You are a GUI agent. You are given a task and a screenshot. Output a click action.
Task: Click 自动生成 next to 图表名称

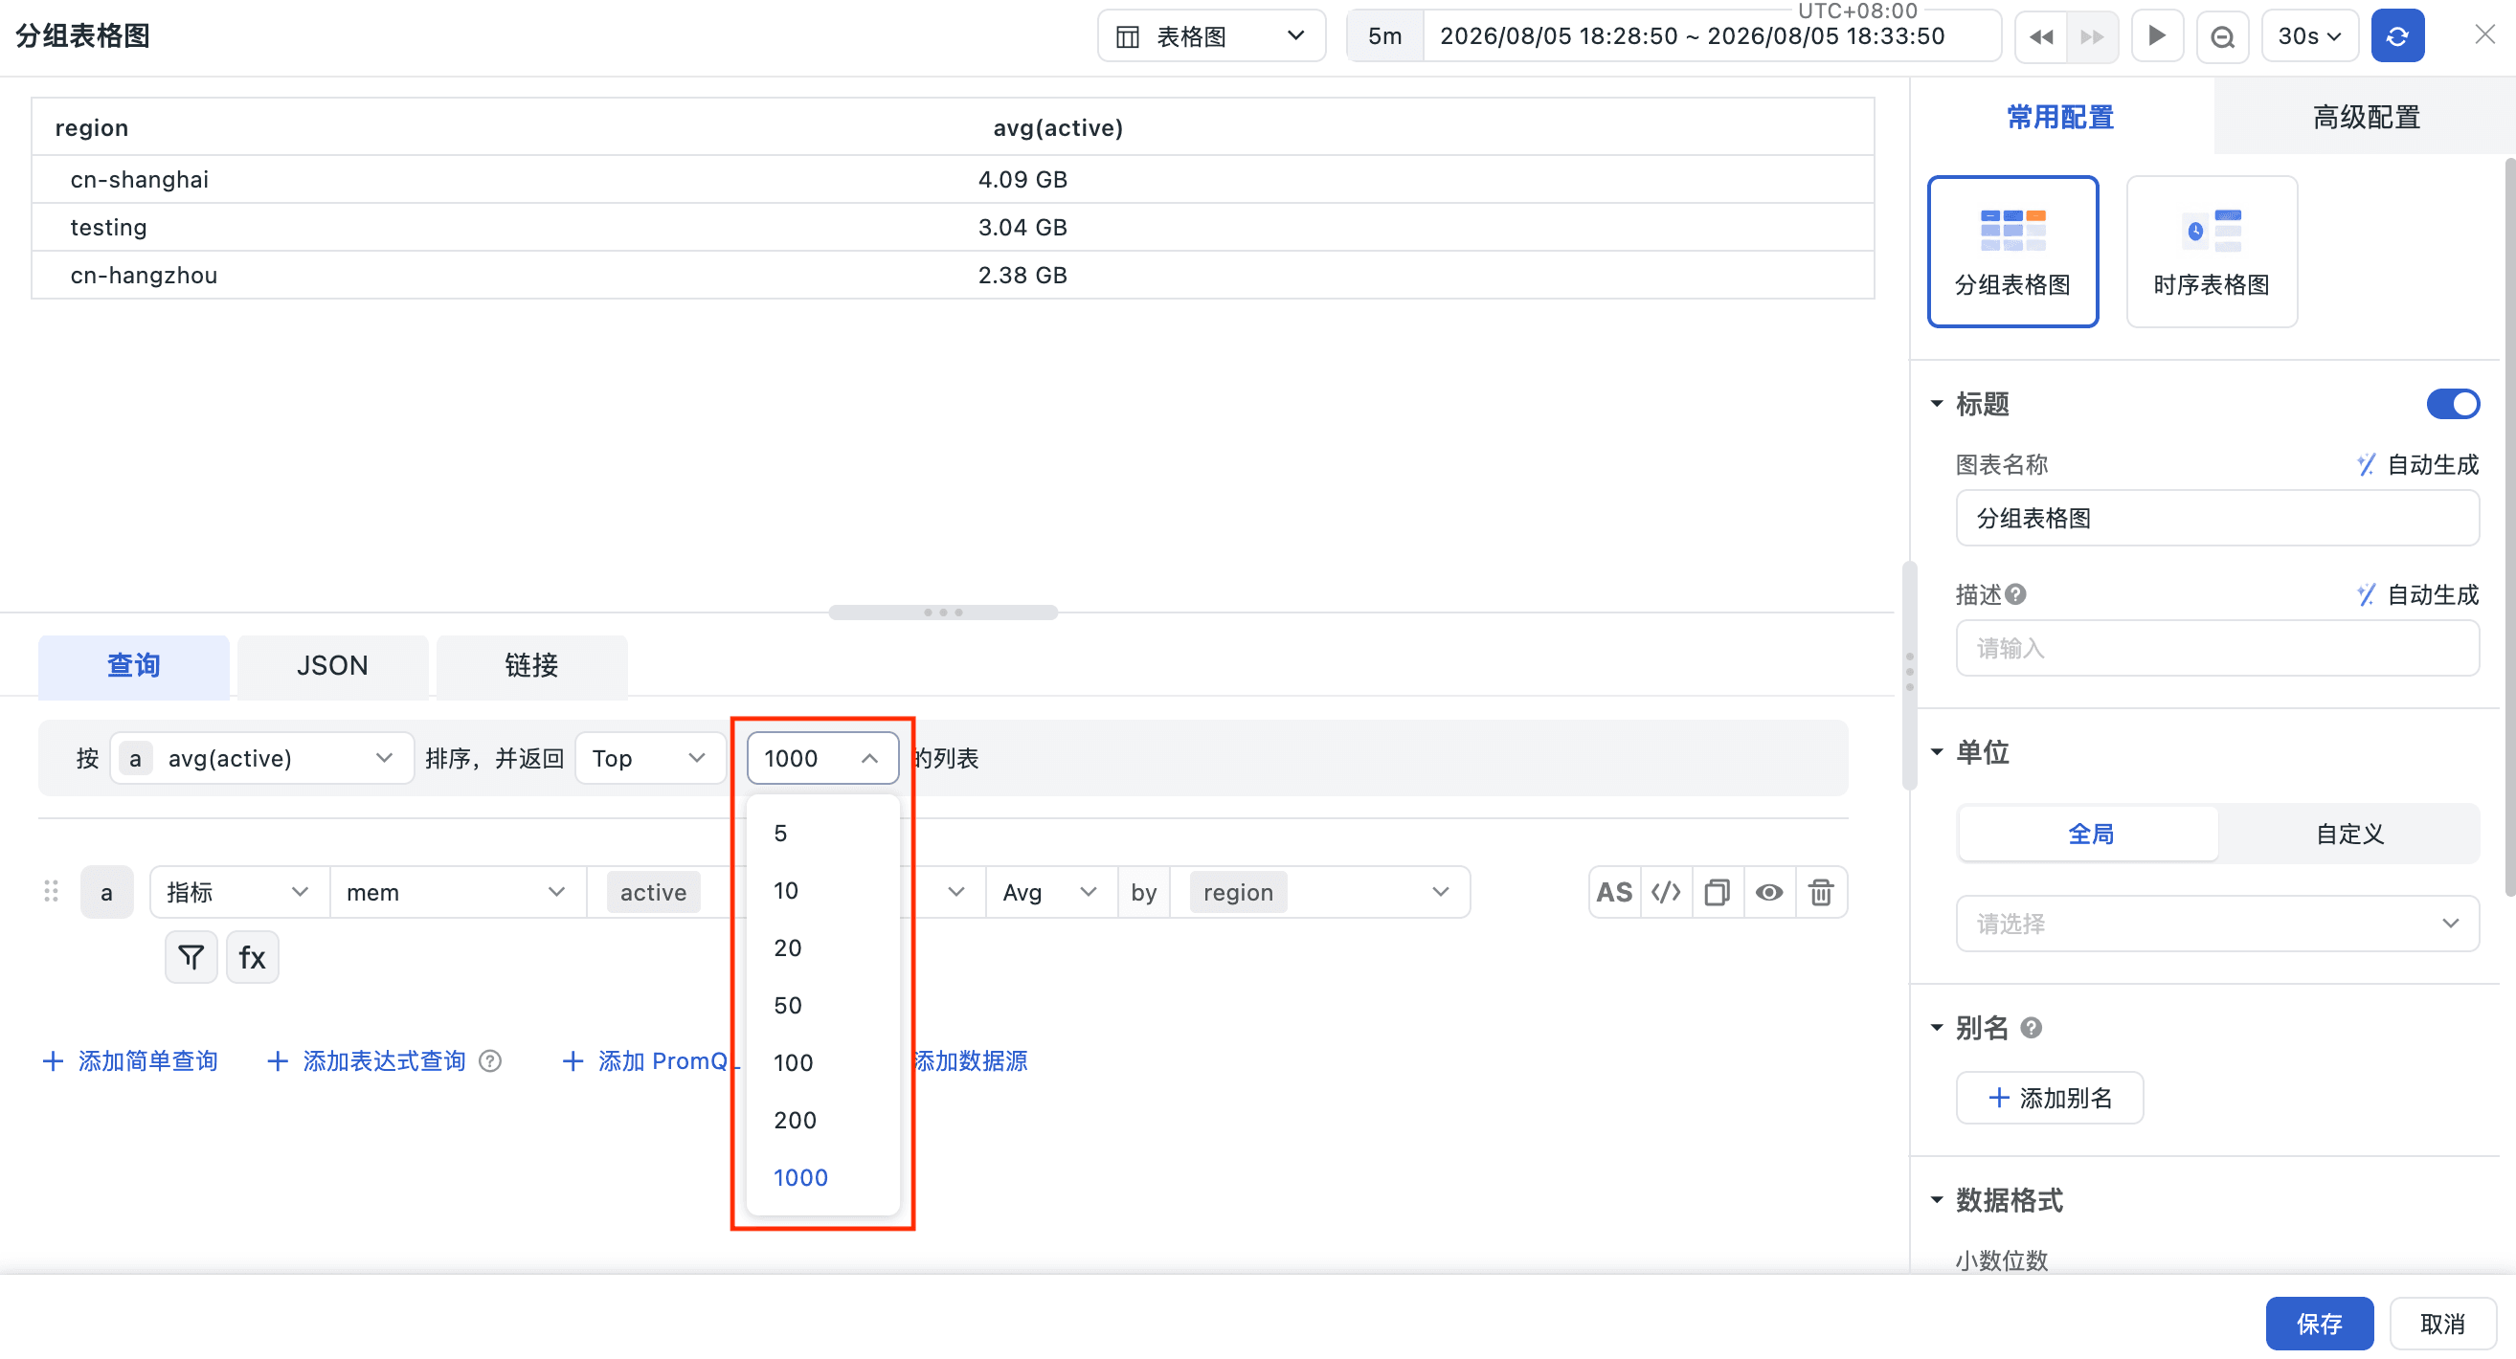2417,464
